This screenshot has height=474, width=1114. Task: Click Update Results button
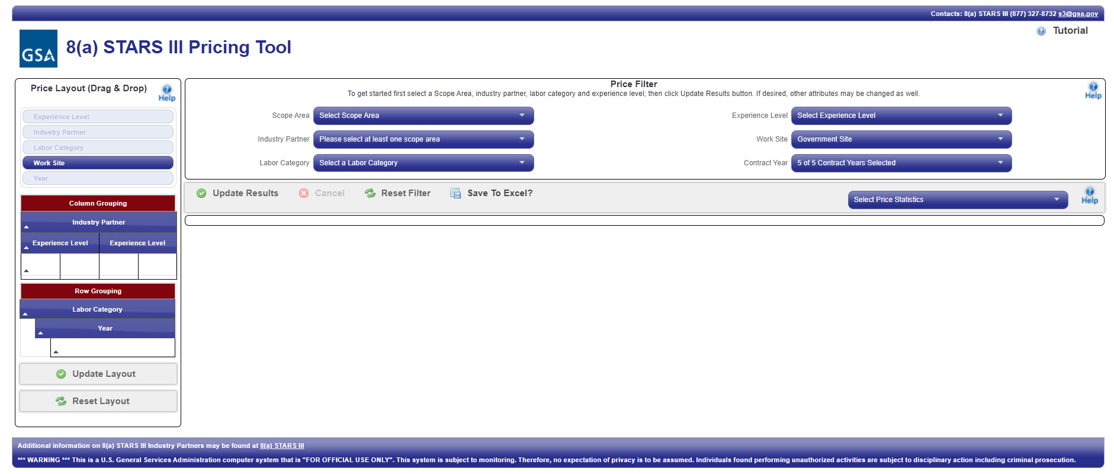point(237,193)
